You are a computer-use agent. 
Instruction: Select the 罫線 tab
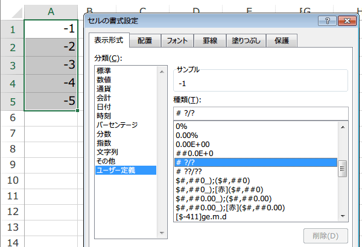[209, 41]
